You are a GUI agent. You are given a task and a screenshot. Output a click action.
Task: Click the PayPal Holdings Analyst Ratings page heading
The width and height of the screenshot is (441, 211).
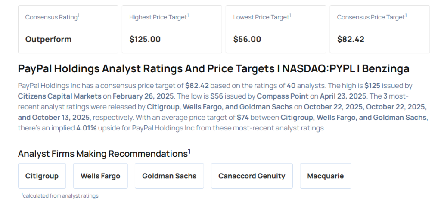(x=214, y=69)
